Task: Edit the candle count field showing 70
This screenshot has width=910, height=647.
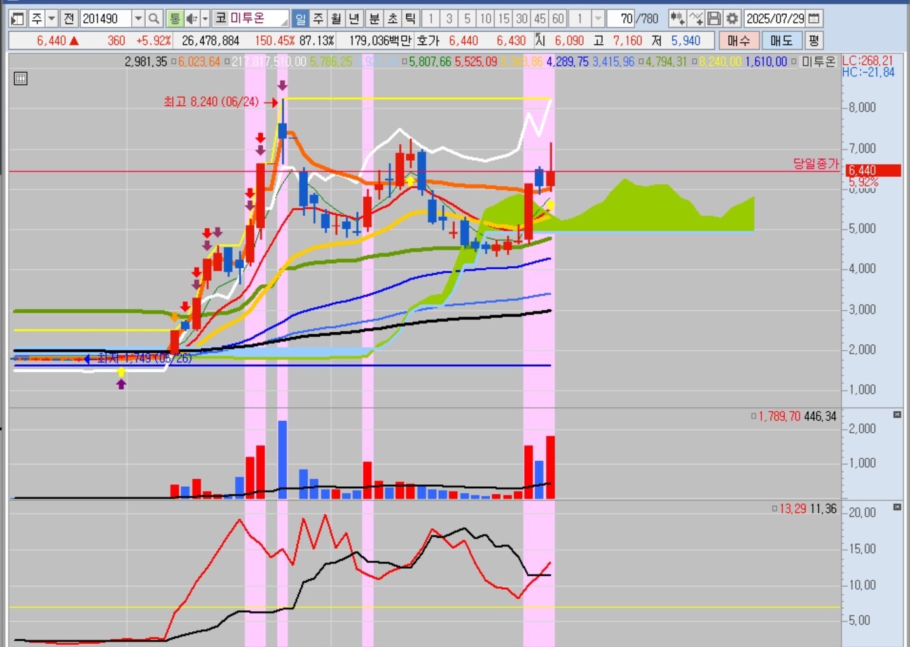Action: pos(621,18)
